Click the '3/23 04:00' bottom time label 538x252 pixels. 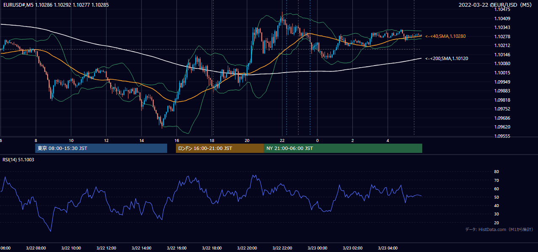coord(388,248)
